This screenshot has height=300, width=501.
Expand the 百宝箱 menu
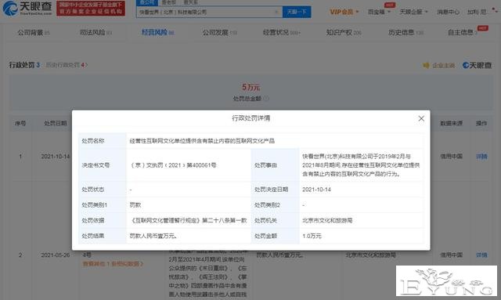click(x=379, y=13)
